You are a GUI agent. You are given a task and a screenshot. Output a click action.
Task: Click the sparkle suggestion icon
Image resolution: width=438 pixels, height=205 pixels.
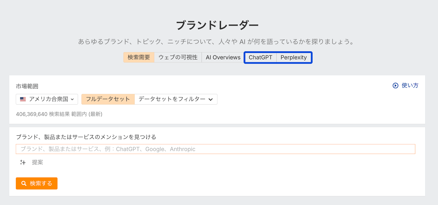(x=23, y=162)
